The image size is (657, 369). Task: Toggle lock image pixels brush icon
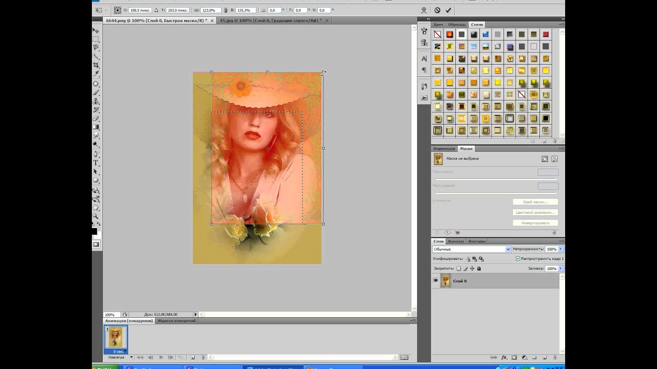[x=466, y=269]
